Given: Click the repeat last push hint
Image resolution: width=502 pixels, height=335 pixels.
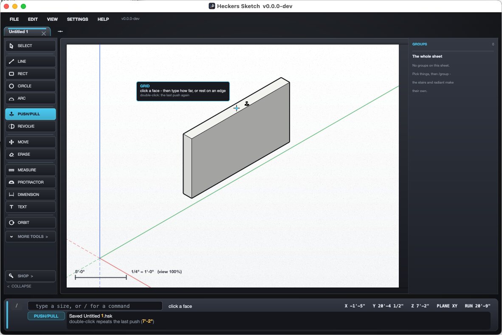Looking at the screenshot, I should [111, 321].
